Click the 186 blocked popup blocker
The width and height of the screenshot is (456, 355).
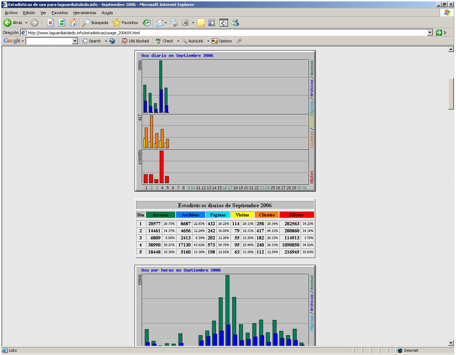point(135,41)
